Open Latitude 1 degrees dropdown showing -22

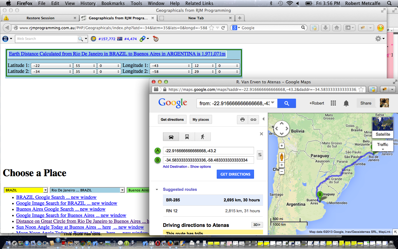pyautogui.click(x=52, y=66)
